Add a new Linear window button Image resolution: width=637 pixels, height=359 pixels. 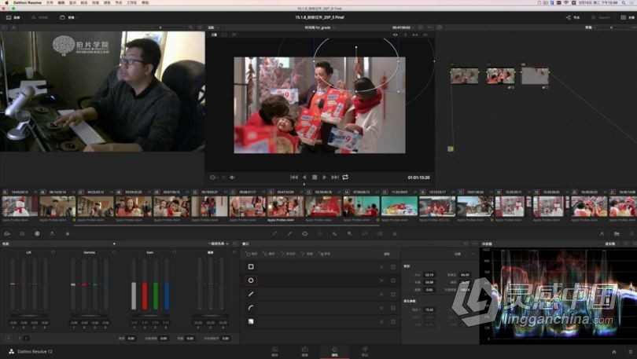pos(252,254)
